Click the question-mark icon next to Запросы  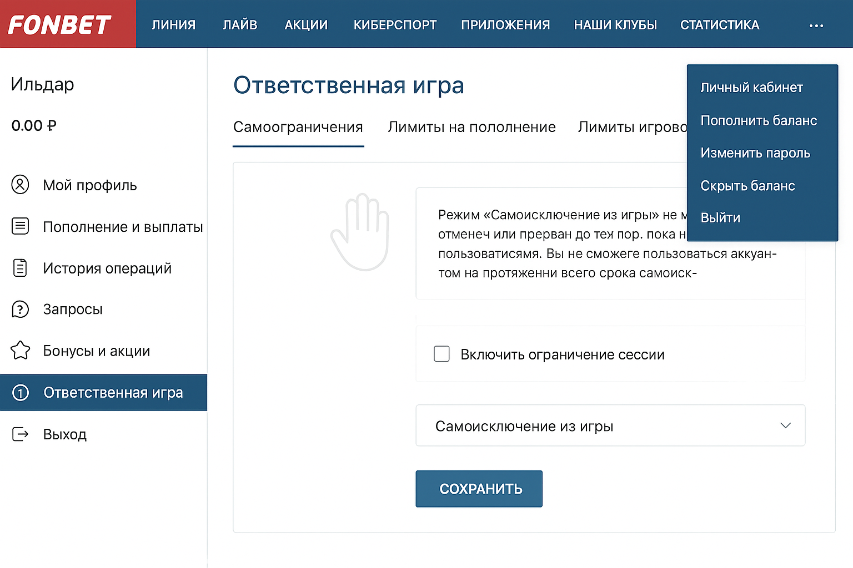[21, 309]
